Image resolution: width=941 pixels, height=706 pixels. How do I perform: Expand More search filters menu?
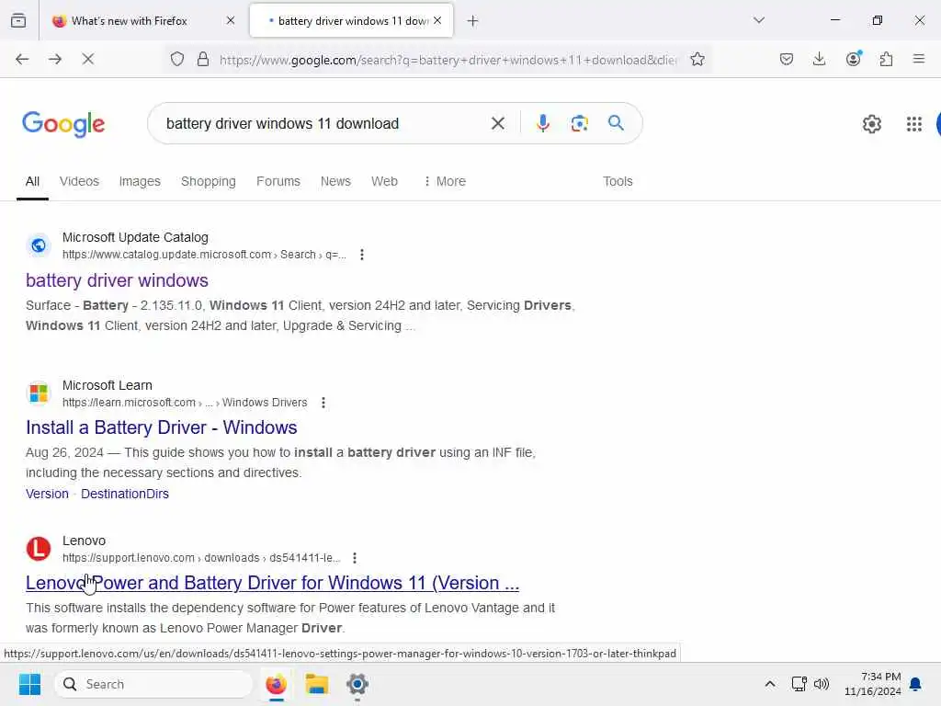coord(445,181)
